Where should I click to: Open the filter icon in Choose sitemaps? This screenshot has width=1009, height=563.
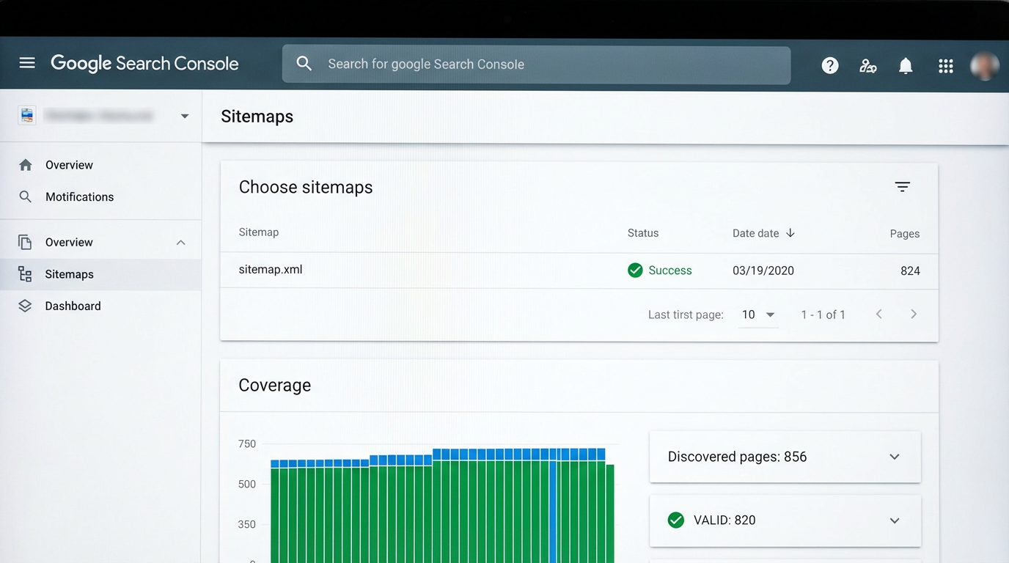tap(902, 187)
